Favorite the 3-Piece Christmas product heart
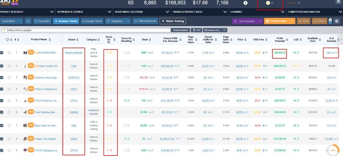Viewport: 343px width, 156px height. [9, 89]
